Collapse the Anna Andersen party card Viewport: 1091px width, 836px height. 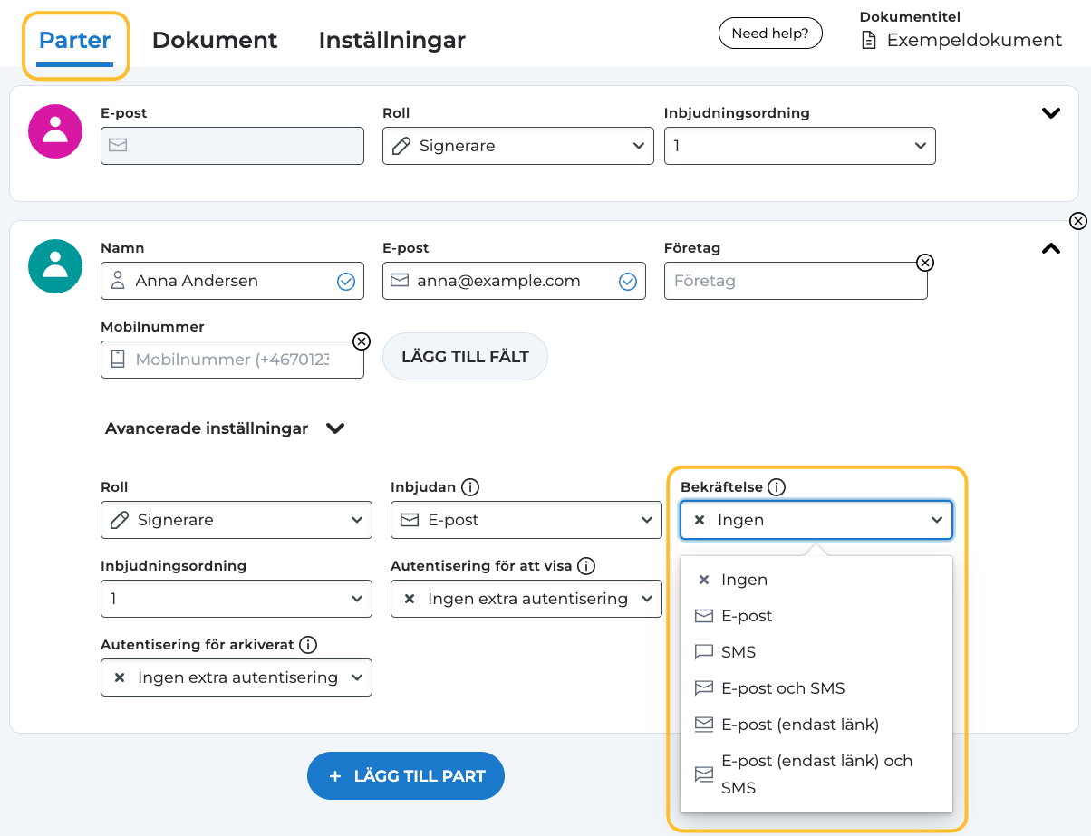[1050, 248]
